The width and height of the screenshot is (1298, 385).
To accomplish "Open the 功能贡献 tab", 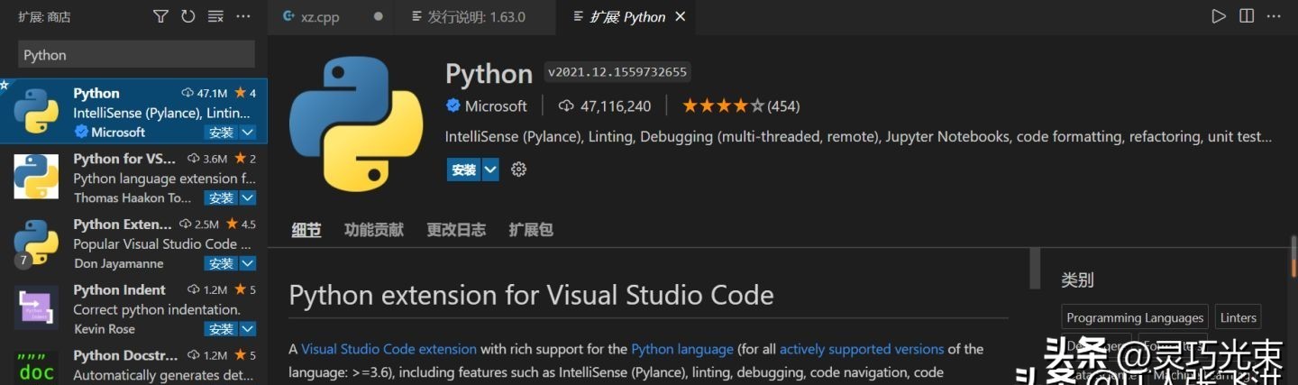I will 374,230.
